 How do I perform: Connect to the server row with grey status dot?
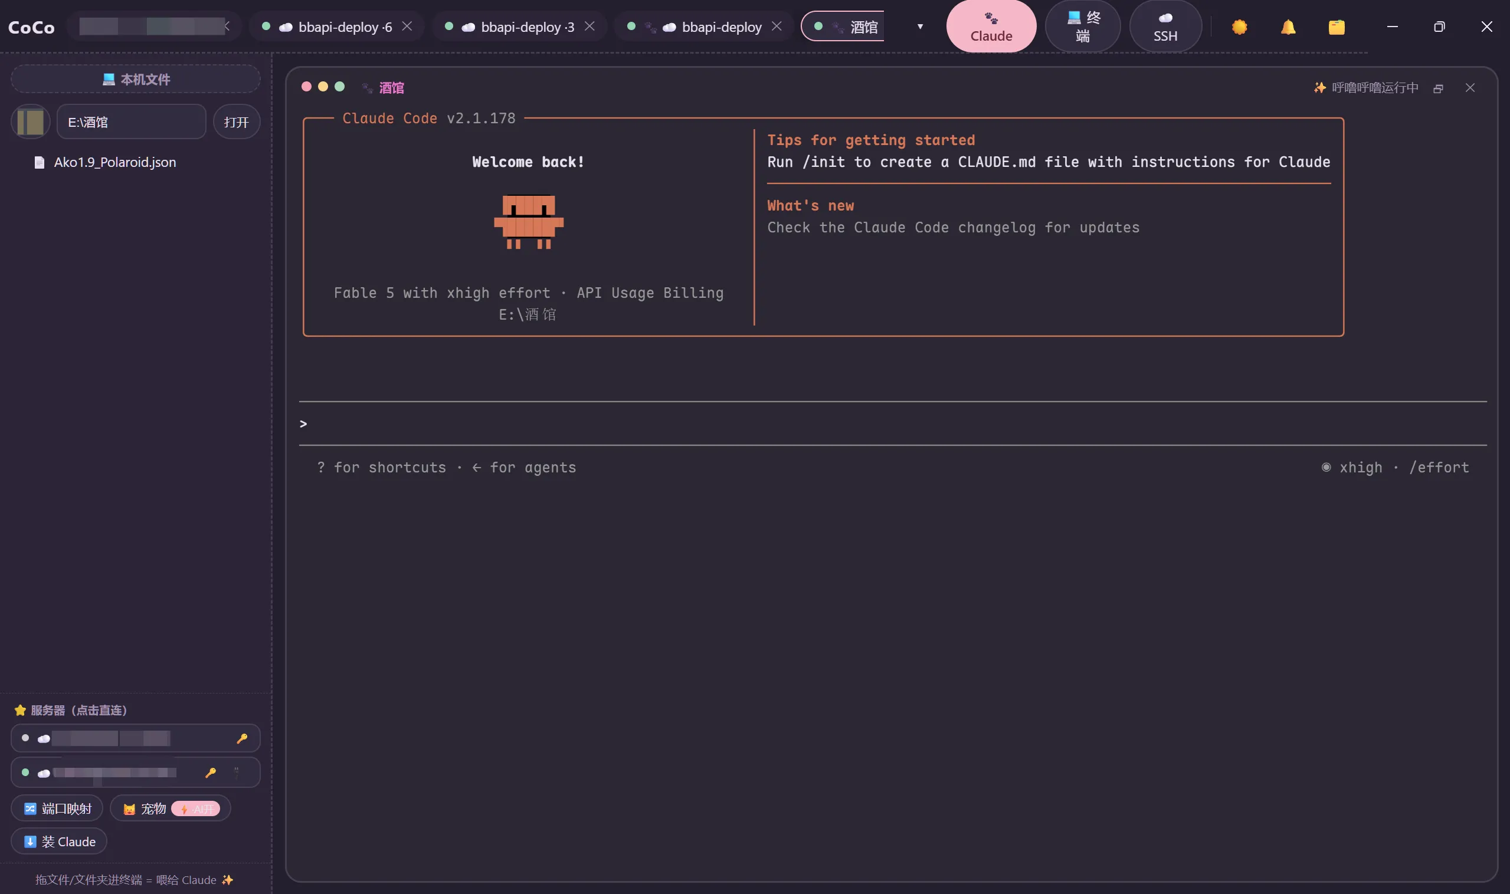(x=136, y=738)
